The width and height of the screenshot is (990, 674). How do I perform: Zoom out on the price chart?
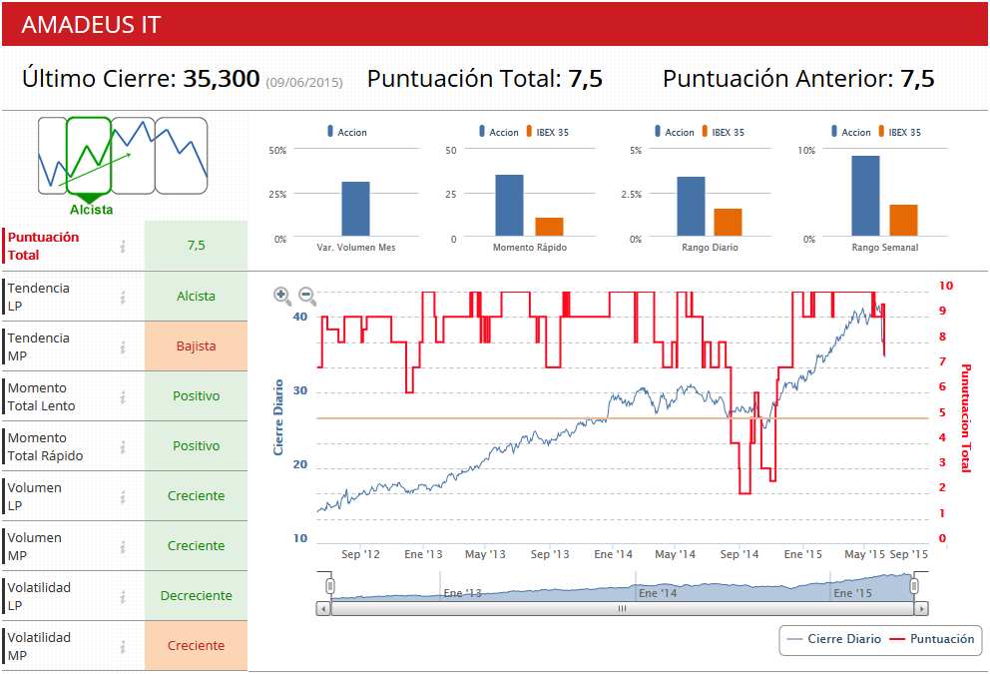point(306,296)
